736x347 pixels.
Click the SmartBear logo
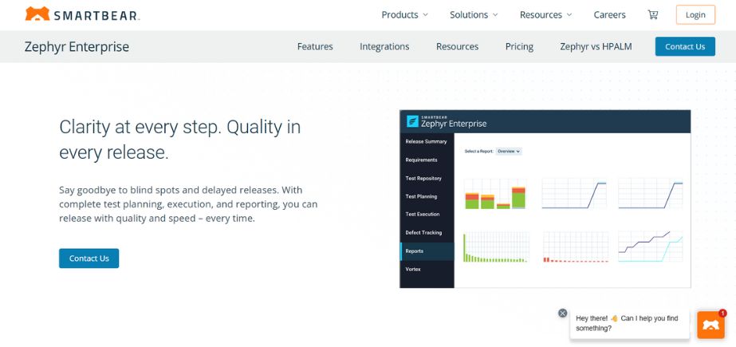pyautogui.click(x=82, y=14)
